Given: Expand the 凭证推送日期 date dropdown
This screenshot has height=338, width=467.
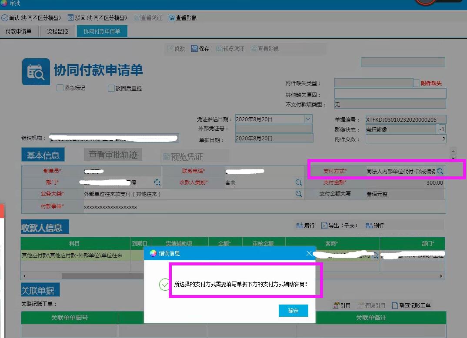Looking at the screenshot, I should pyautogui.click(x=308, y=119).
